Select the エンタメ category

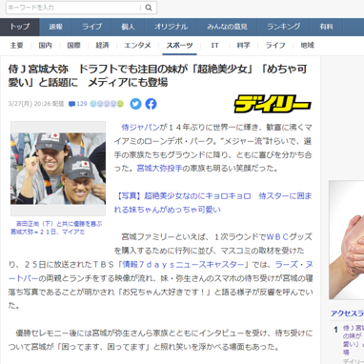pos(137,46)
